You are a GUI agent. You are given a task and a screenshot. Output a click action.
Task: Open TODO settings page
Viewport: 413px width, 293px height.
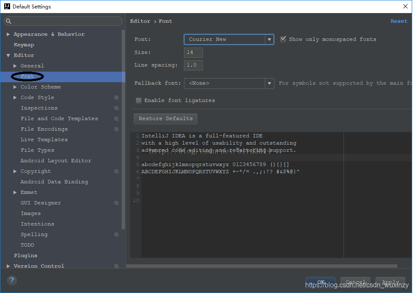pyautogui.click(x=27, y=245)
